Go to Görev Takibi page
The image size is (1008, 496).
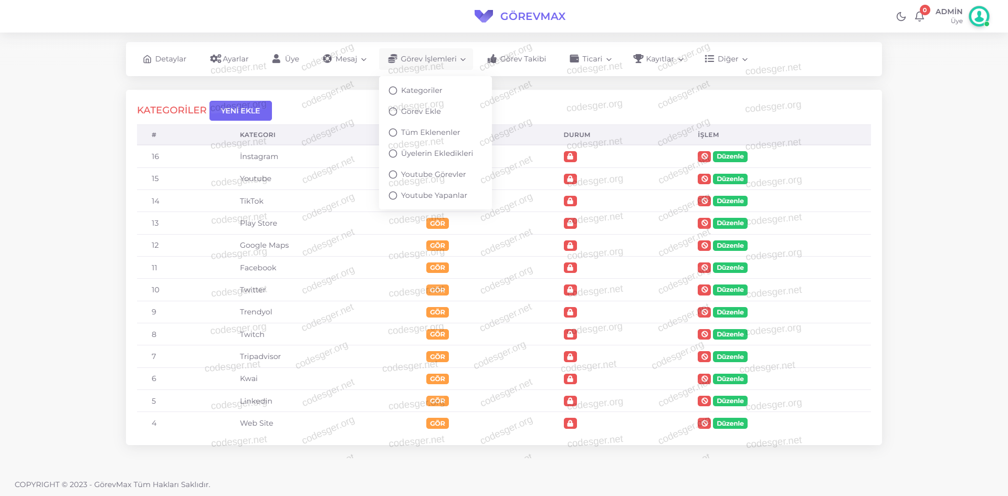(517, 59)
